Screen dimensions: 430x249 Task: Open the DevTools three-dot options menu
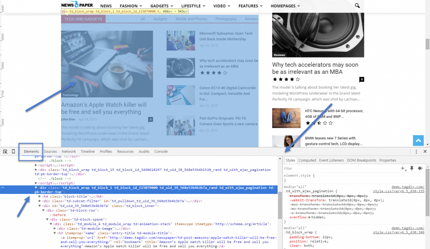click(x=416, y=152)
